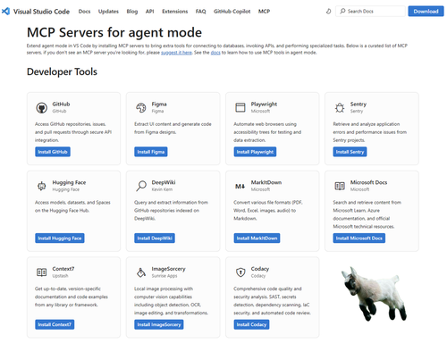
Task: Click the jumping goat image
Action: (x=374, y=294)
